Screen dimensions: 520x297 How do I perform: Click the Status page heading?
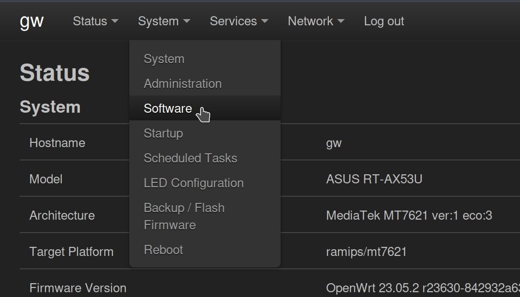pyautogui.click(x=55, y=73)
